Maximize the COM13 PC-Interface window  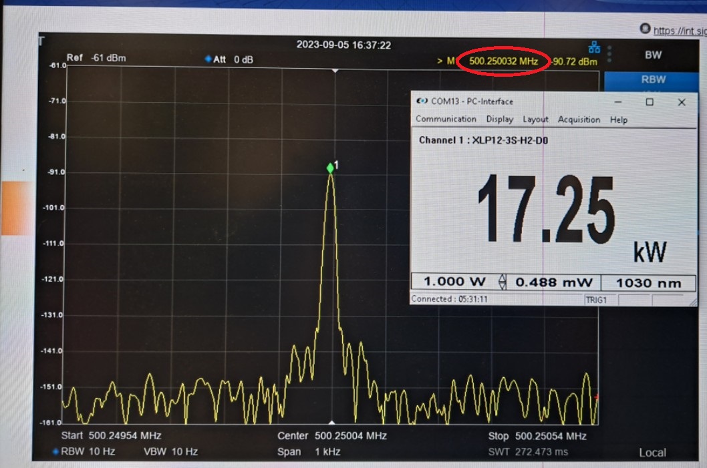click(649, 102)
